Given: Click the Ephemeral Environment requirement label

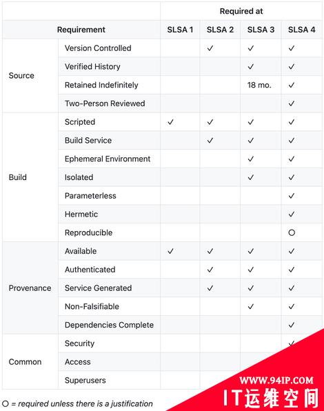Looking at the screenshot, I should 108,159.
